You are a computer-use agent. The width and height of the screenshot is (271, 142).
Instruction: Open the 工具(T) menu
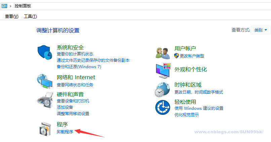30,16
